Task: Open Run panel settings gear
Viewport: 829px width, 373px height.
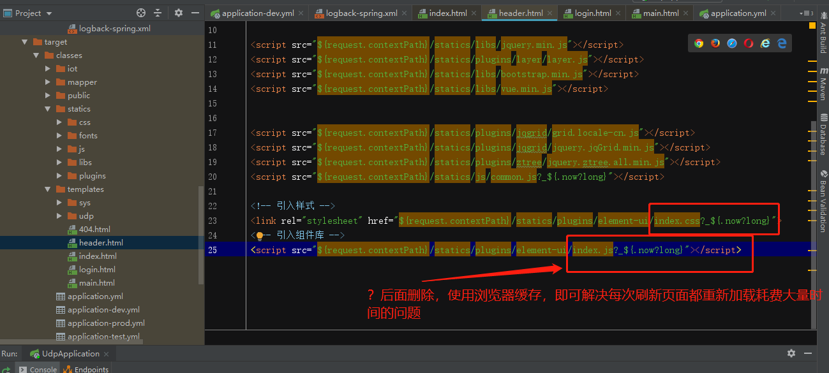Action: pos(791,353)
